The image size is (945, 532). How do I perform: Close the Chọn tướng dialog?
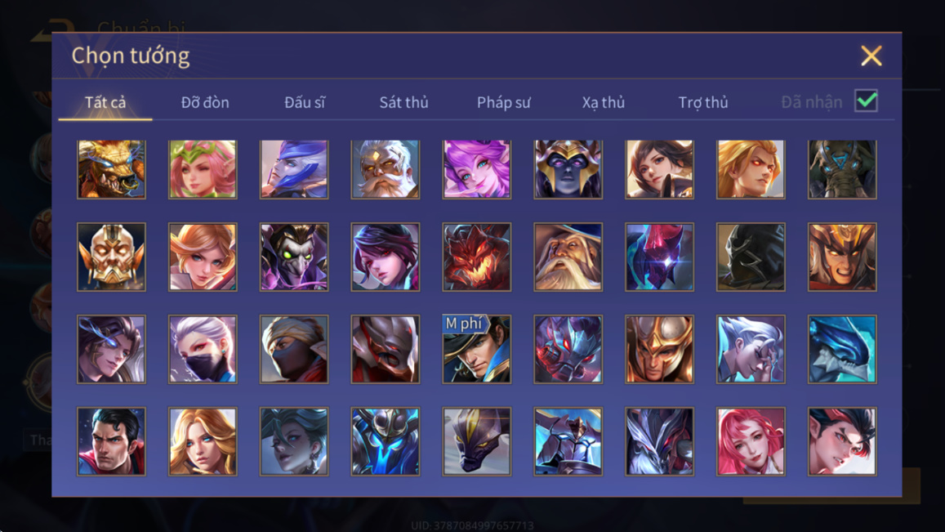[871, 56]
